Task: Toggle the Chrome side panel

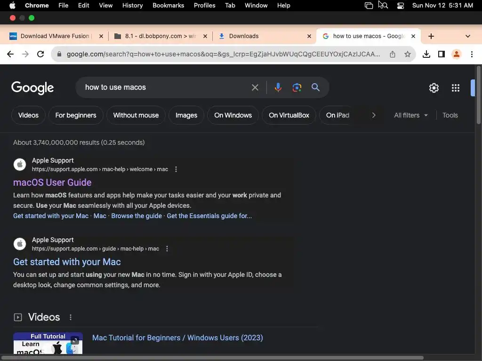Action: point(442,55)
